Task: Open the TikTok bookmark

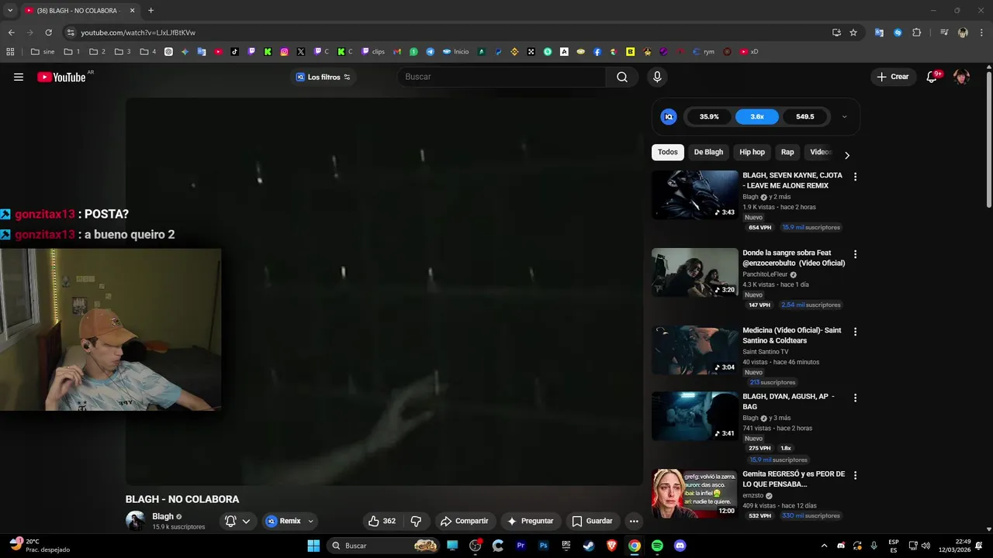Action: tap(235, 52)
